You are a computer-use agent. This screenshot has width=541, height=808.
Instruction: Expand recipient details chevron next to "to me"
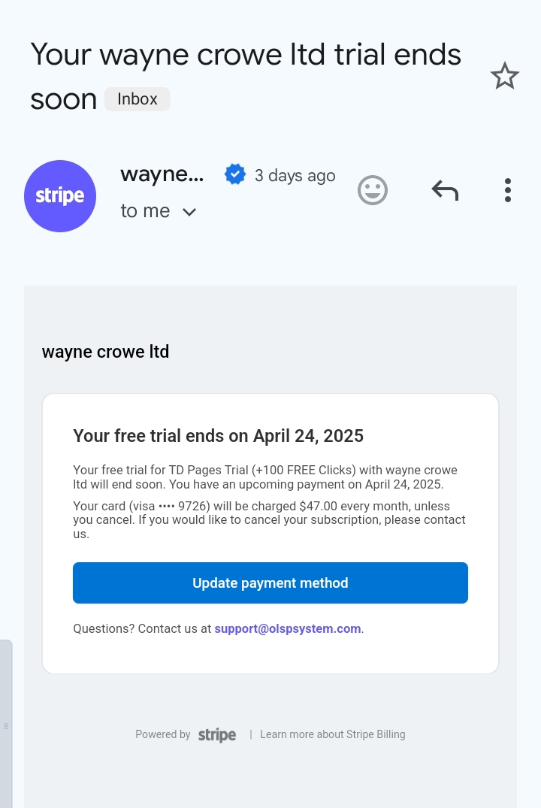pyautogui.click(x=189, y=212)
